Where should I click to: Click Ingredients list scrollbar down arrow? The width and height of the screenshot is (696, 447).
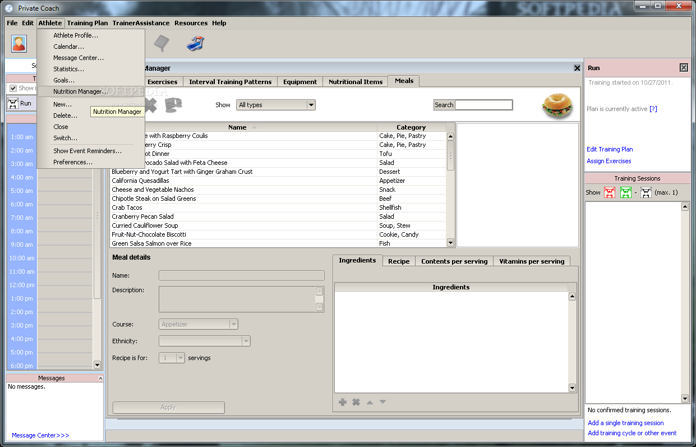point(572,388)
